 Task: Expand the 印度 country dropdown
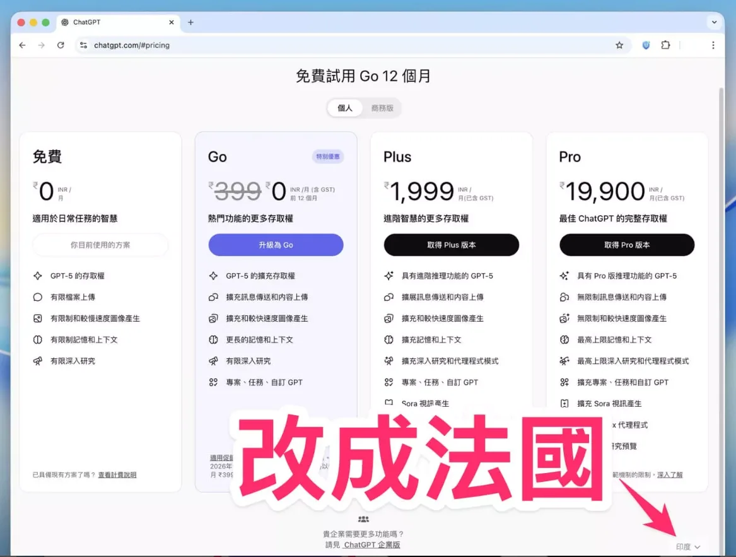[x=687, y=547]
